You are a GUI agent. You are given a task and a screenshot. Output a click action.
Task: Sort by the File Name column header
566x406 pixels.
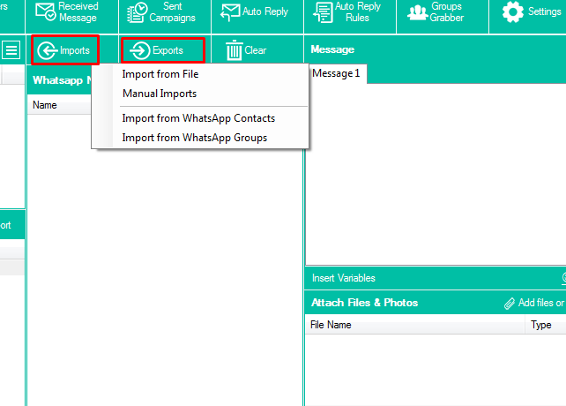click(x=331, y=325)
